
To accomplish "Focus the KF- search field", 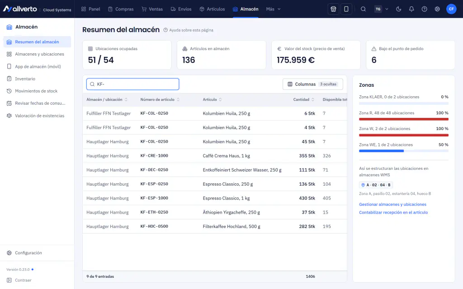I will [132, 84].
